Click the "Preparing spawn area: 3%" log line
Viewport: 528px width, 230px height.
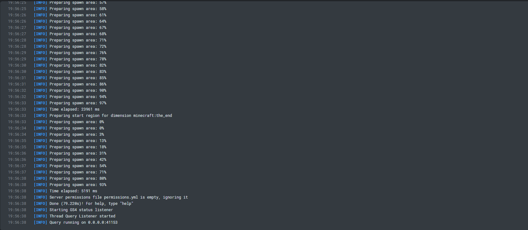77,134
